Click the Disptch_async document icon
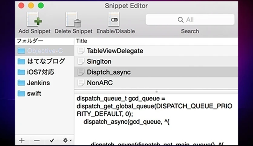 (81, 72)
